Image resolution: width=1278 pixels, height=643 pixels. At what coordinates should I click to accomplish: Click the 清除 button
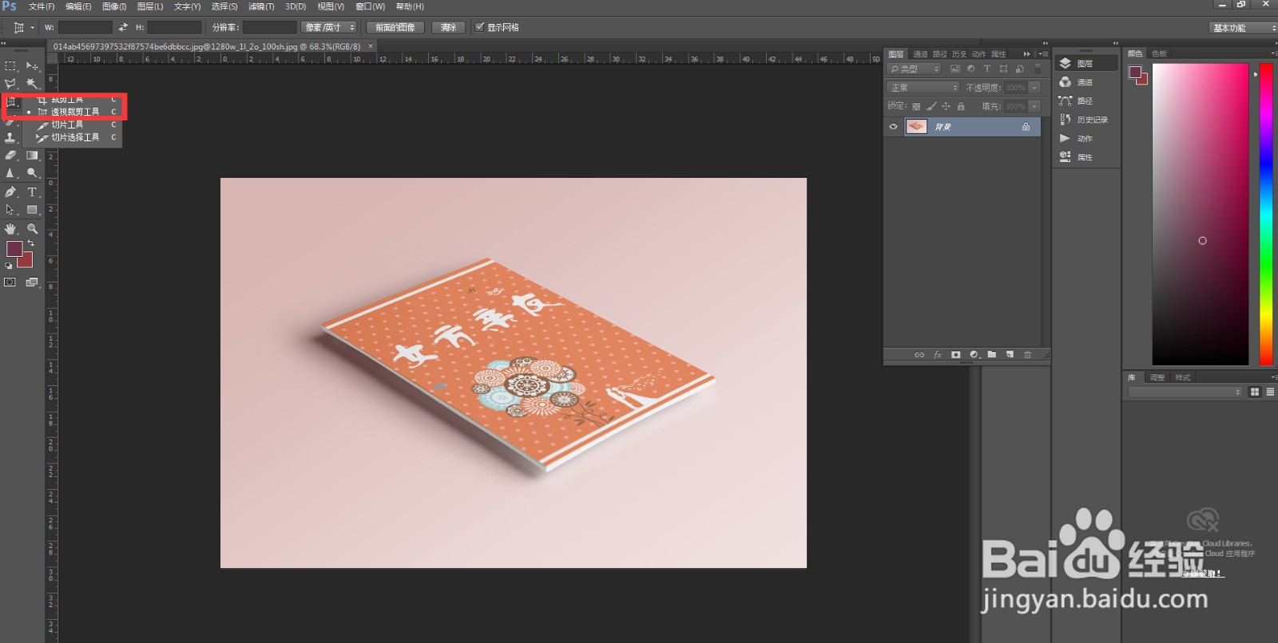[449, 27]
